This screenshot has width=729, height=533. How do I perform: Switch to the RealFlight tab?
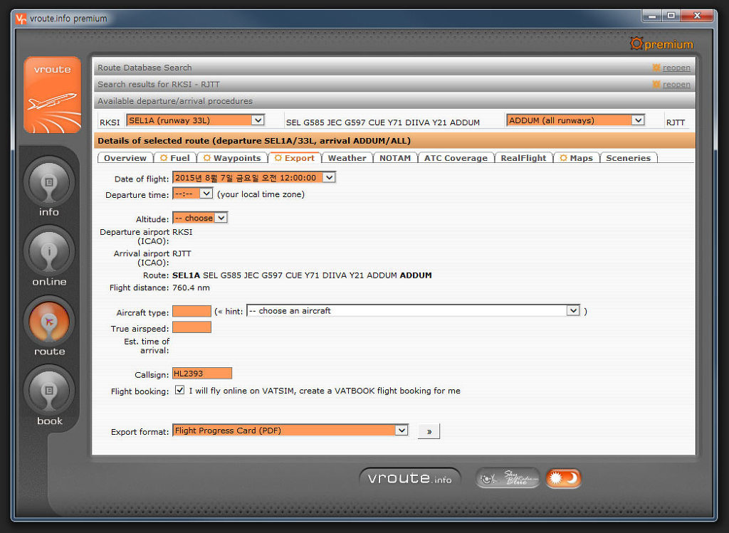point(523,158)
